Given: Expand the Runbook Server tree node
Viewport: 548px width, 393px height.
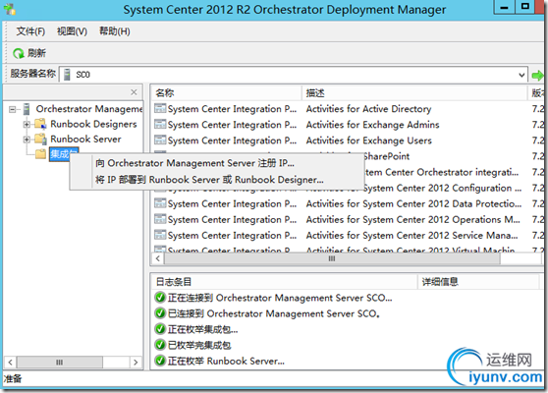Looking at the screenshot, I should [27, 140].
